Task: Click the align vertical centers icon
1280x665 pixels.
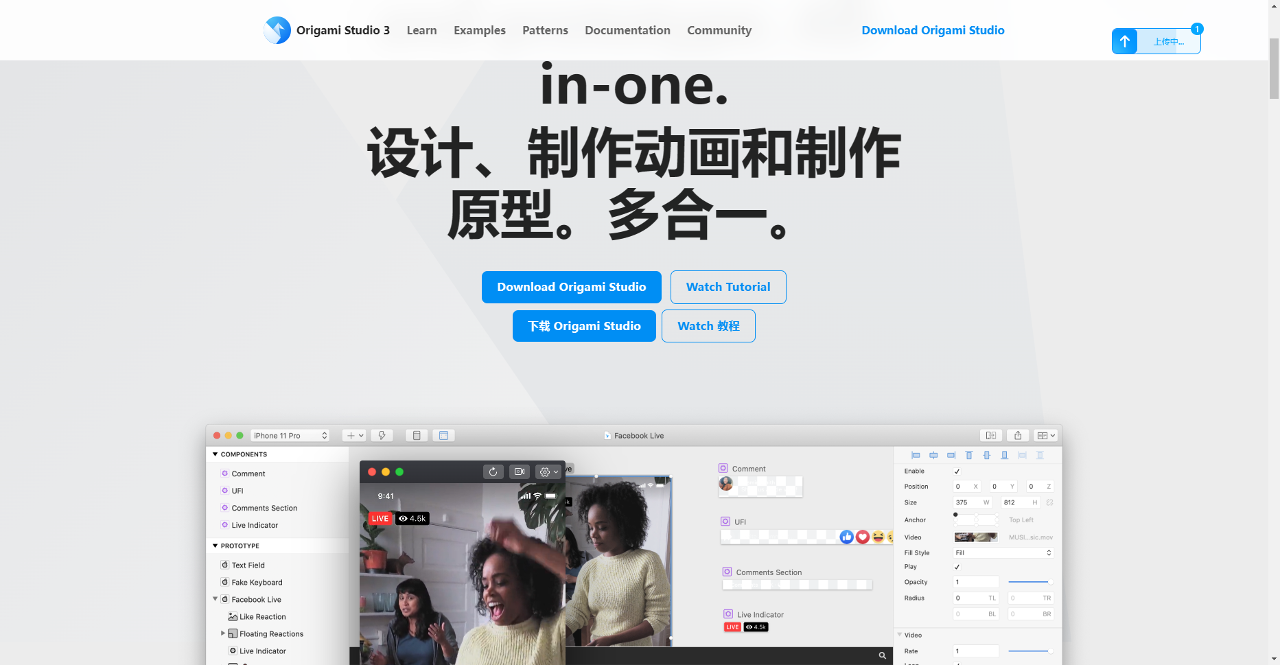Action: [x=987, y=455]
